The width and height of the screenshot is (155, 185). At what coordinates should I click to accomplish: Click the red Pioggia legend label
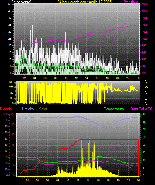point(6,109)
